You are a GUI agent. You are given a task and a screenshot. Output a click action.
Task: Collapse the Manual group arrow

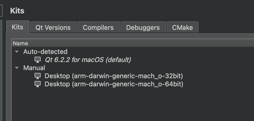click(x=17, y=68)
